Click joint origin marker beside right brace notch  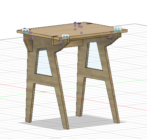[x=111, y=38]
